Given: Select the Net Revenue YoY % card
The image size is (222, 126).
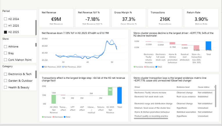Looking at the screenshot, I should click(x=93, y=18).
